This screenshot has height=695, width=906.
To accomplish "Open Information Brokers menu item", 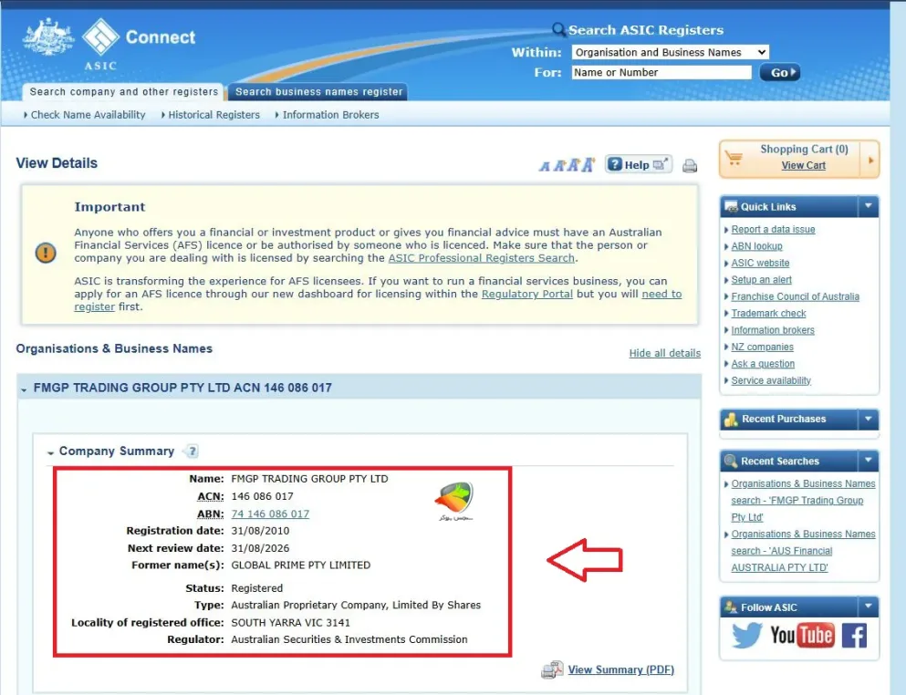I will coord(330,115).
